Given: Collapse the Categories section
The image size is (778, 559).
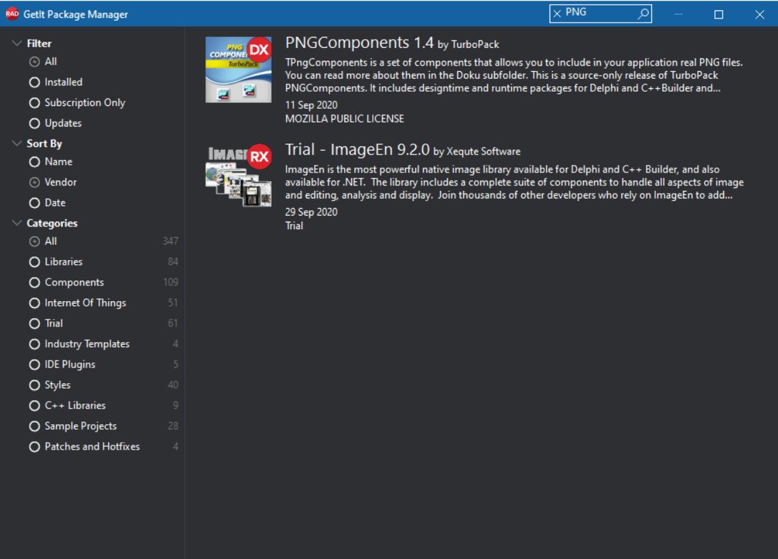Looking at the screenshot, I should point(17,223).
